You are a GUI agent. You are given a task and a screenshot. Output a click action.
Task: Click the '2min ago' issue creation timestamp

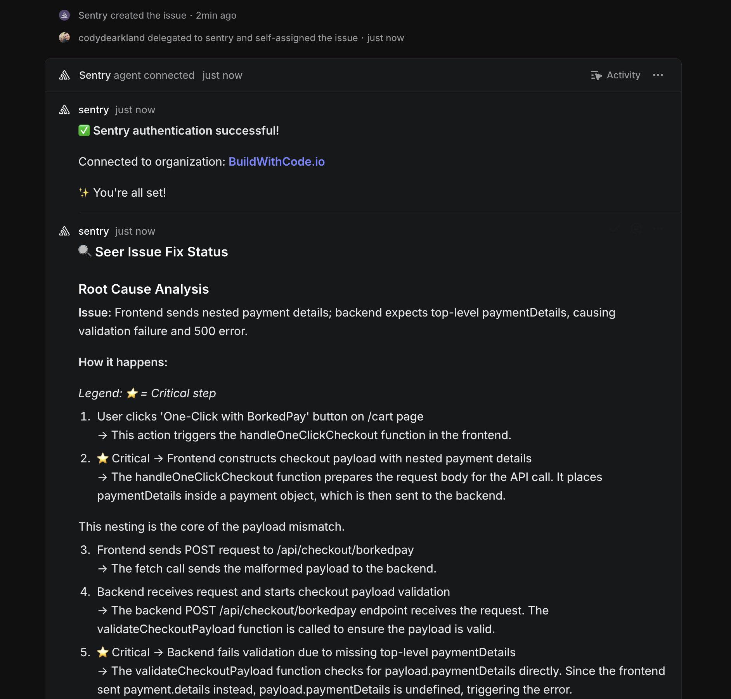click(216, 16)
